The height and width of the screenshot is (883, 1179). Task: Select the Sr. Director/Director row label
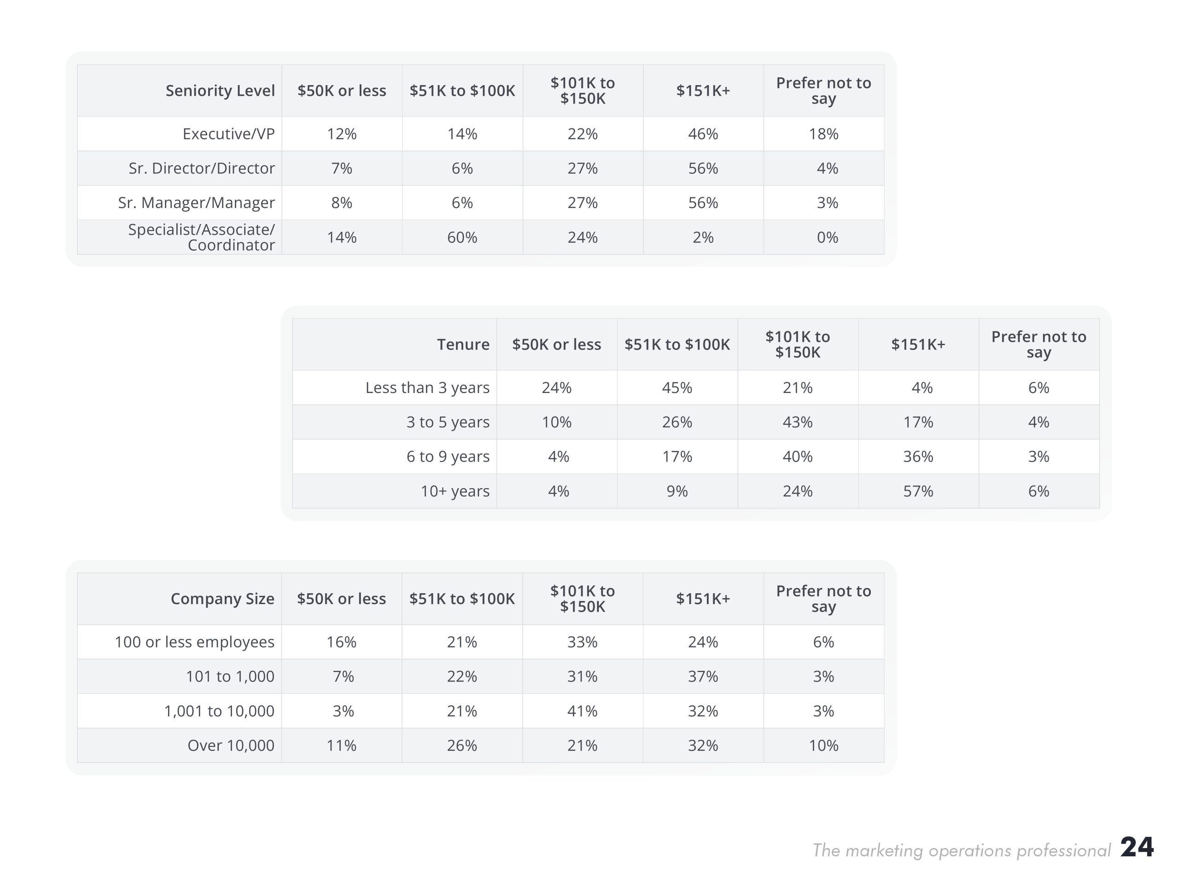point(201,168)
